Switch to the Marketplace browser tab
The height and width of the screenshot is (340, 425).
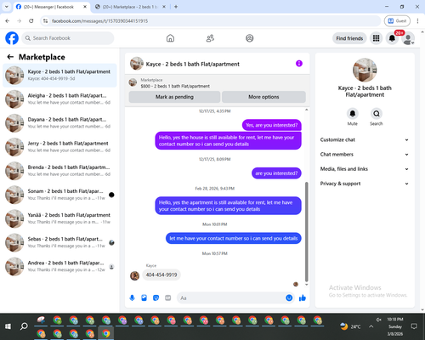coord(130,7)
